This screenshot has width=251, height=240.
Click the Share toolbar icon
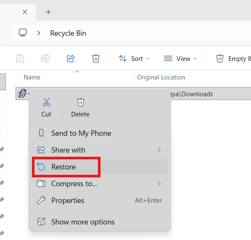click(71, 58)
